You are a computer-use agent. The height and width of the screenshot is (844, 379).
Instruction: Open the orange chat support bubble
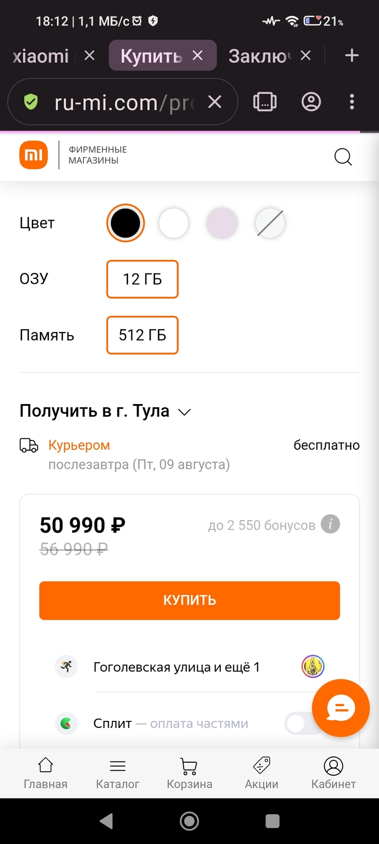coord(341,707)
